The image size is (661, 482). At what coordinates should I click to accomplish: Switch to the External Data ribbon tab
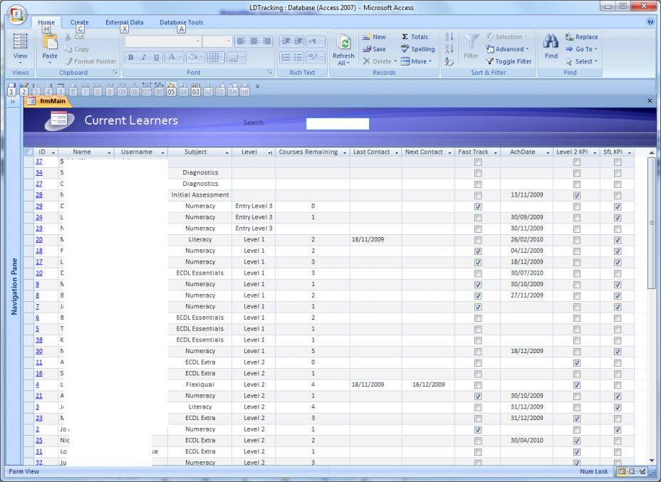(x=124, y=23)
